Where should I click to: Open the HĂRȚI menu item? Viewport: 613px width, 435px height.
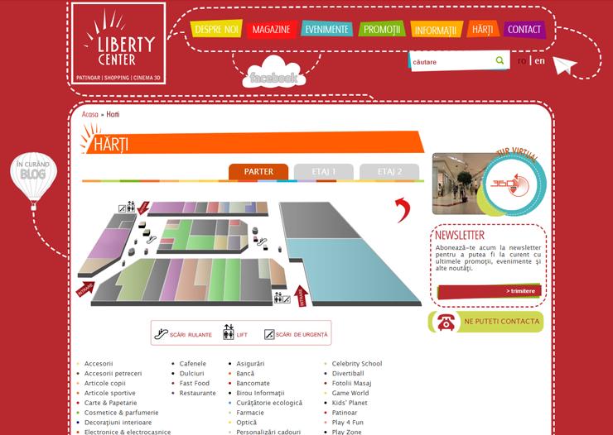[x=483, y=29]
